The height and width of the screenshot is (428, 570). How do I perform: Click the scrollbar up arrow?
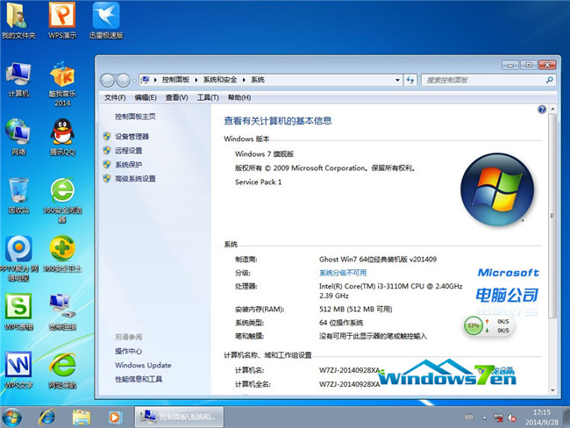pyautogui.click(x=552, y=109)
